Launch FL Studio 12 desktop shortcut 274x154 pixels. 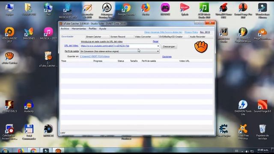[243, 35]
